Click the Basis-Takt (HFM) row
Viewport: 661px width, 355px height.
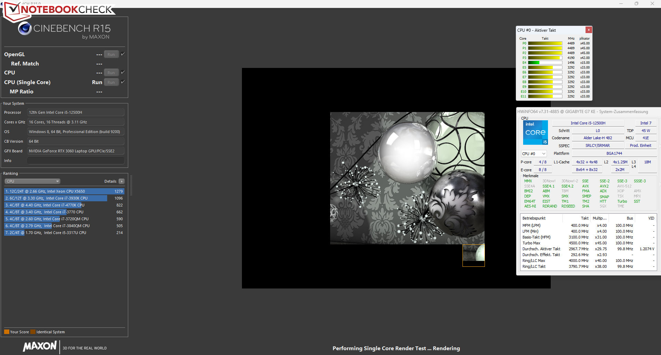[x=588, y=237]
